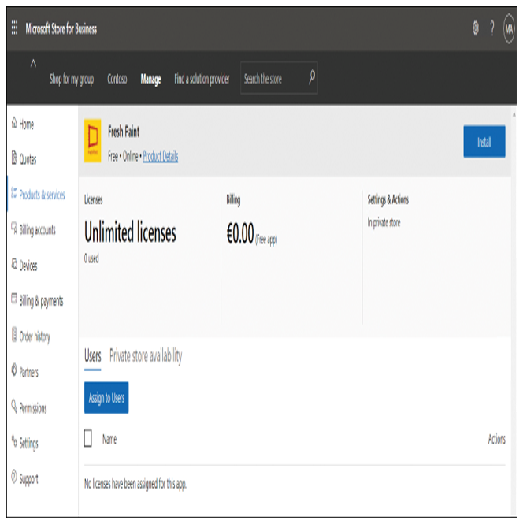Click the Partners icon in the sidebar
The image size is (523, 524).
tap(14, 370)
